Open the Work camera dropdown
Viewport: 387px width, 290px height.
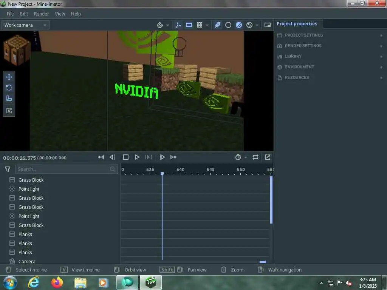click(25, 25)
